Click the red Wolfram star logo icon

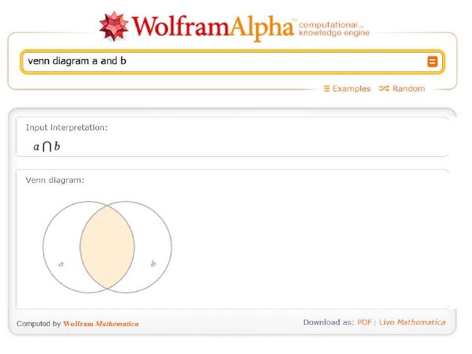coord(113,26)
